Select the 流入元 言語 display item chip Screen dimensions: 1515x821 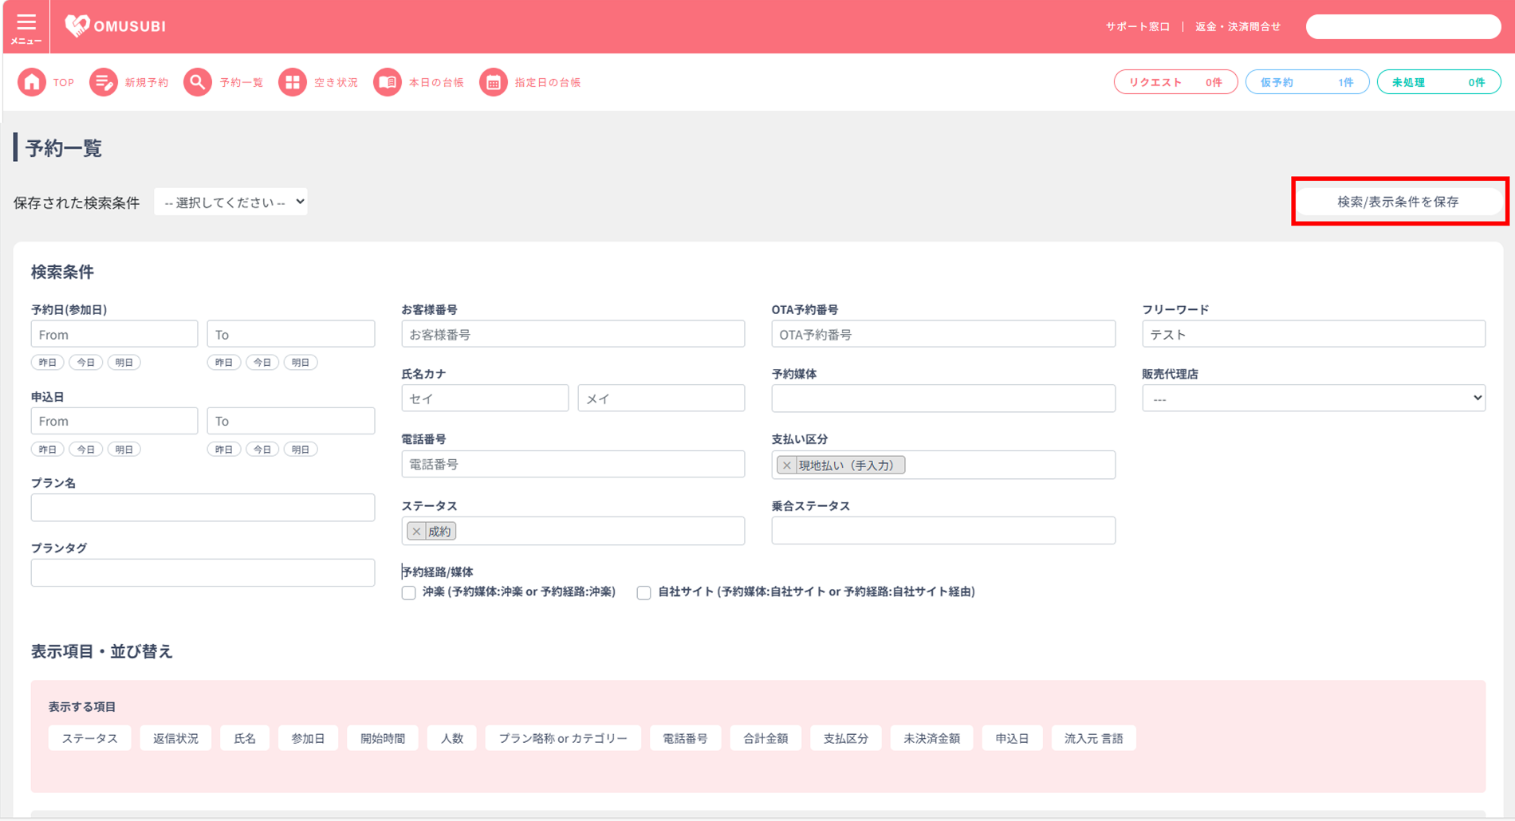tap(1094, 738)
